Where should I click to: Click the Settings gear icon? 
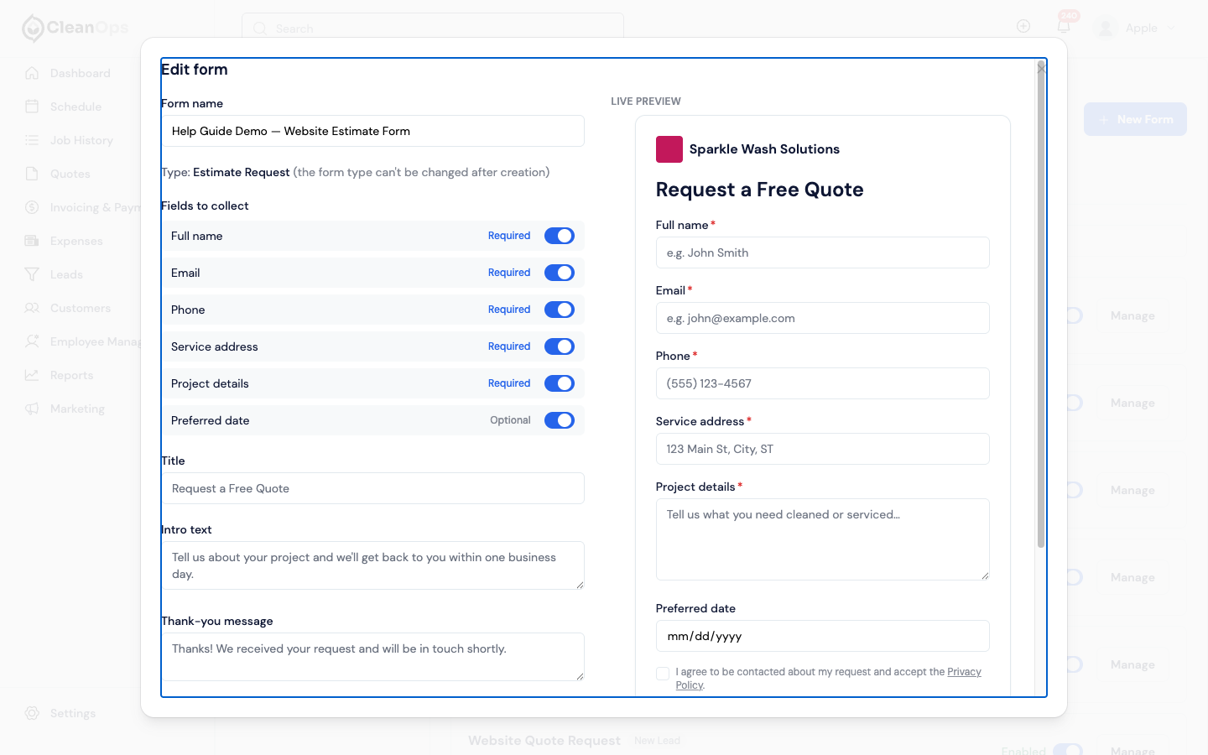tap(32, 713)
